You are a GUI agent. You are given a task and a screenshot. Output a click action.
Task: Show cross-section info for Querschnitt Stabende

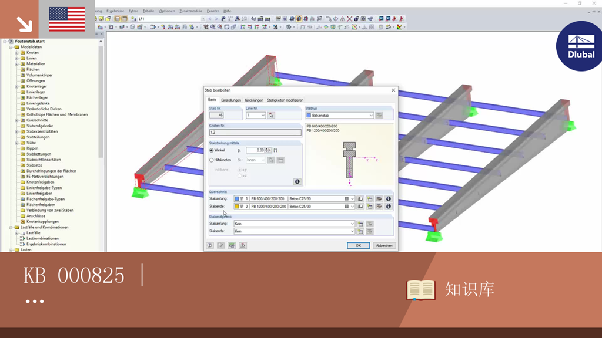point(388,207)
